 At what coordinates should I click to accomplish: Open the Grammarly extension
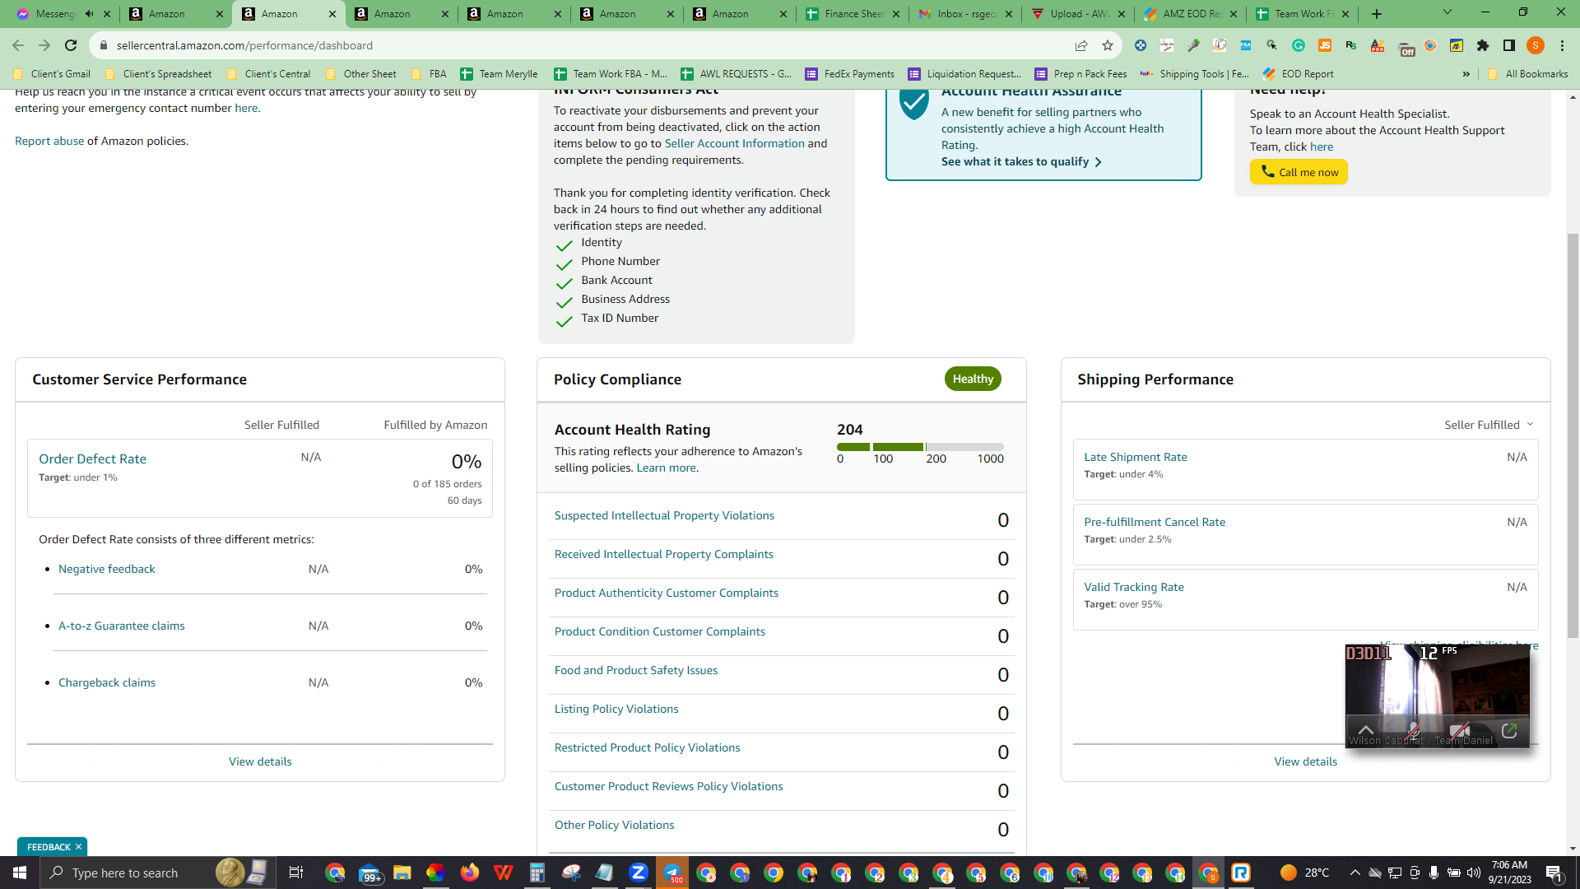point(1299,45)
